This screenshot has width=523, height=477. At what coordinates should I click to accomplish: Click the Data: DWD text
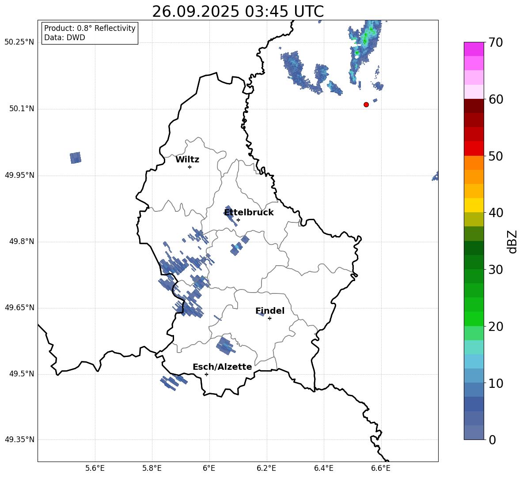coord(64,38)
